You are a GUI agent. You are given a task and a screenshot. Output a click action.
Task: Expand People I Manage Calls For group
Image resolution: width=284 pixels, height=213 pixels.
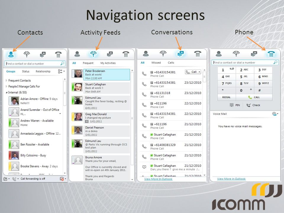[x=7, y=86]
